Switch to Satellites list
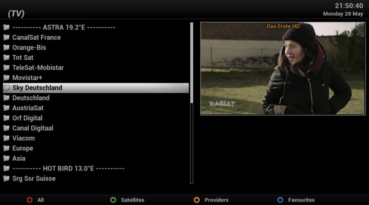The image size is (369, 205). [x=132, y=200]
